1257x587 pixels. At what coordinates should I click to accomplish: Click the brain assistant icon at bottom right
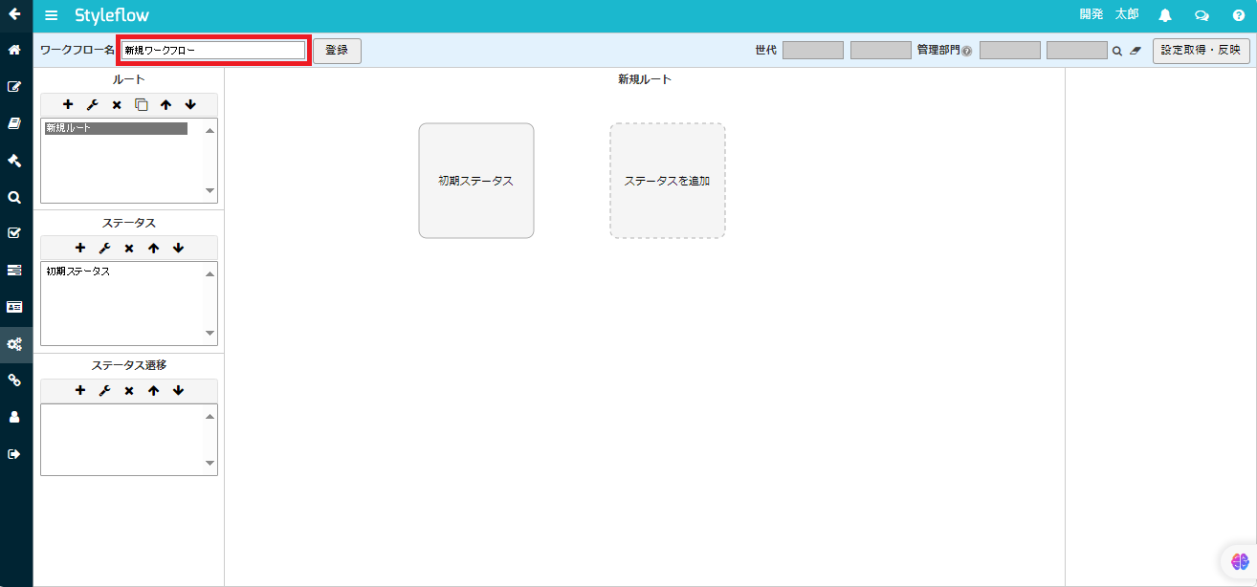1240,562
